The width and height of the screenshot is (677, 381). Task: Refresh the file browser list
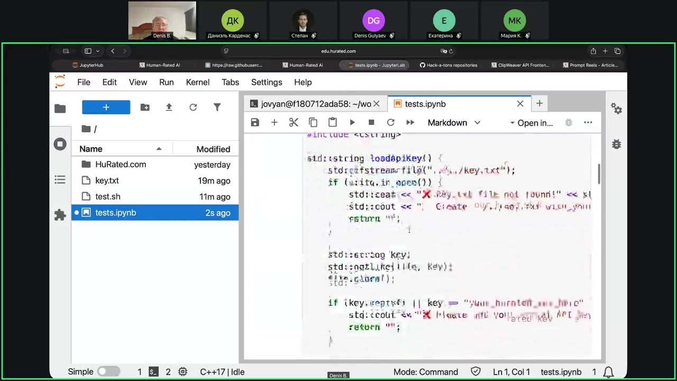[193, 107]
